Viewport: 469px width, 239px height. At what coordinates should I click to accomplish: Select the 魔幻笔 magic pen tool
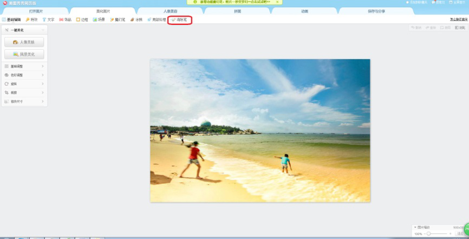(x=118, y=20)
